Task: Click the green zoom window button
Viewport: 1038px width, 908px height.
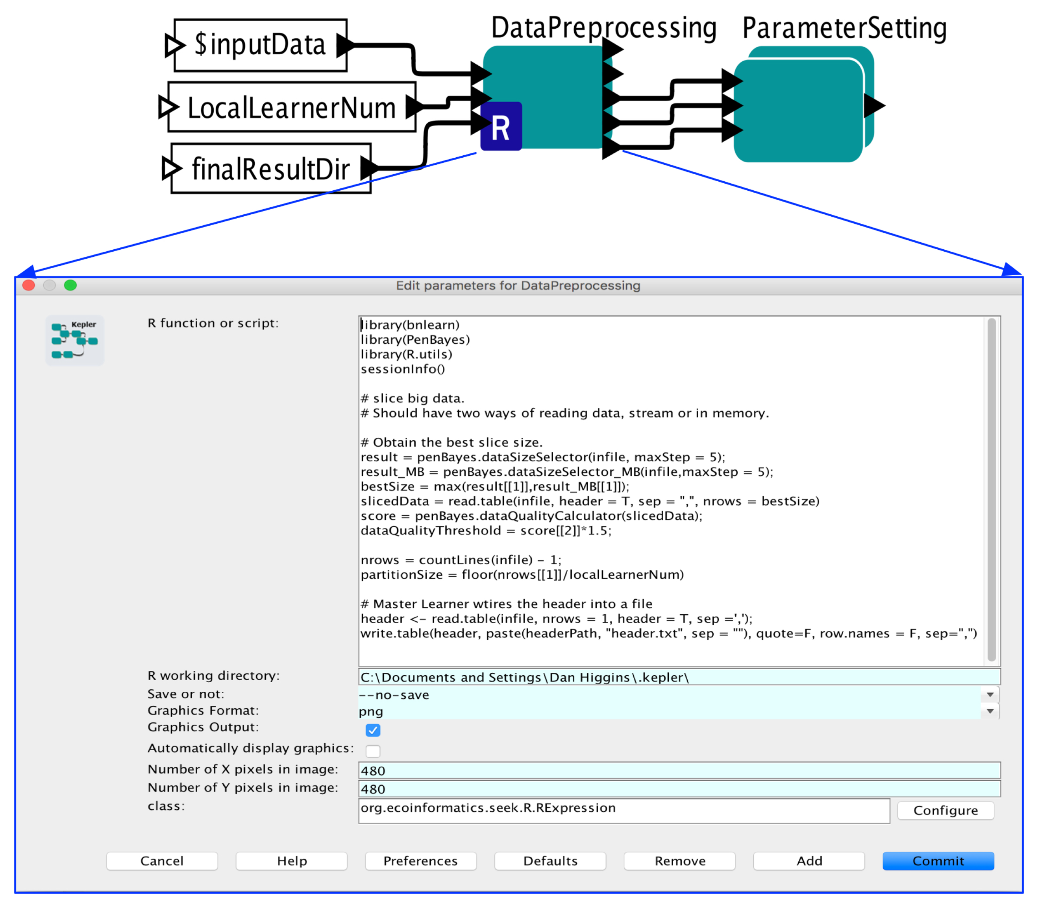Action: click(x=70, y=285)
